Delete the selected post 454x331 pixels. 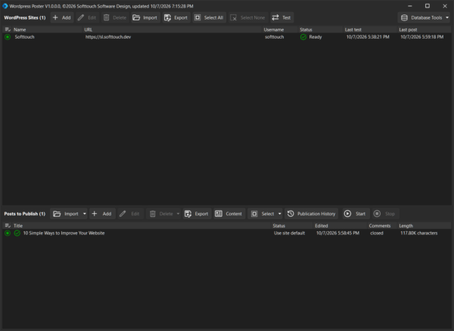[x=160, y=214]
